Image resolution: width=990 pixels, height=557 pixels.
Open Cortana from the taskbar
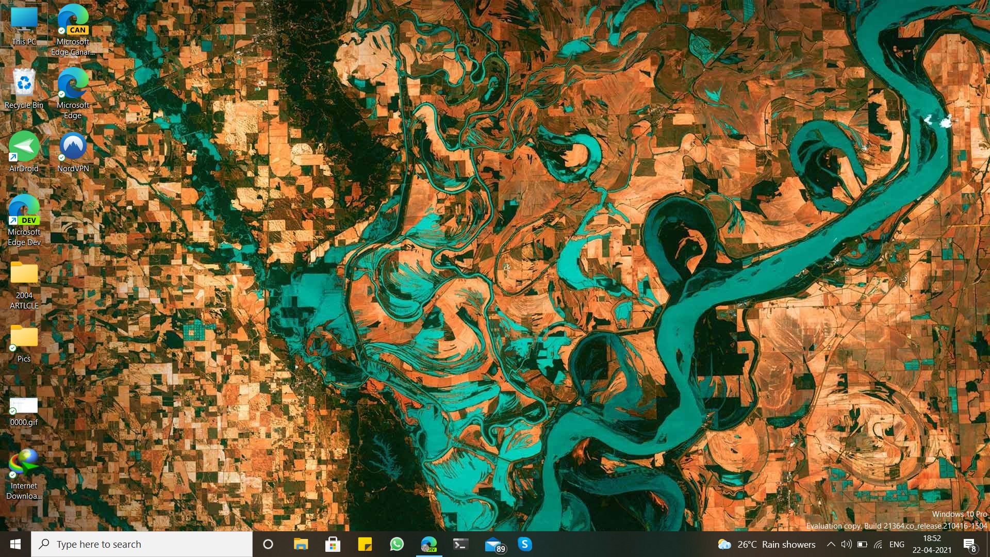point(268,544)
